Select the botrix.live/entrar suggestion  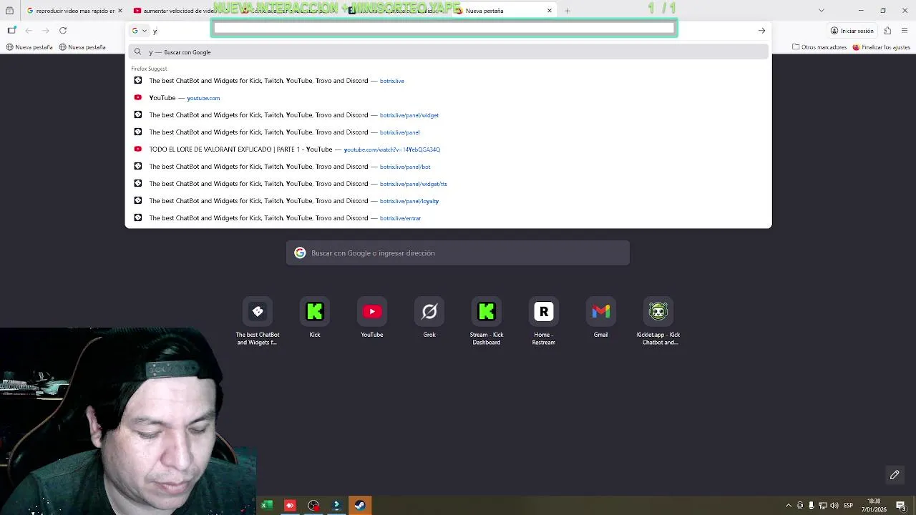click(x=448, y=218)
